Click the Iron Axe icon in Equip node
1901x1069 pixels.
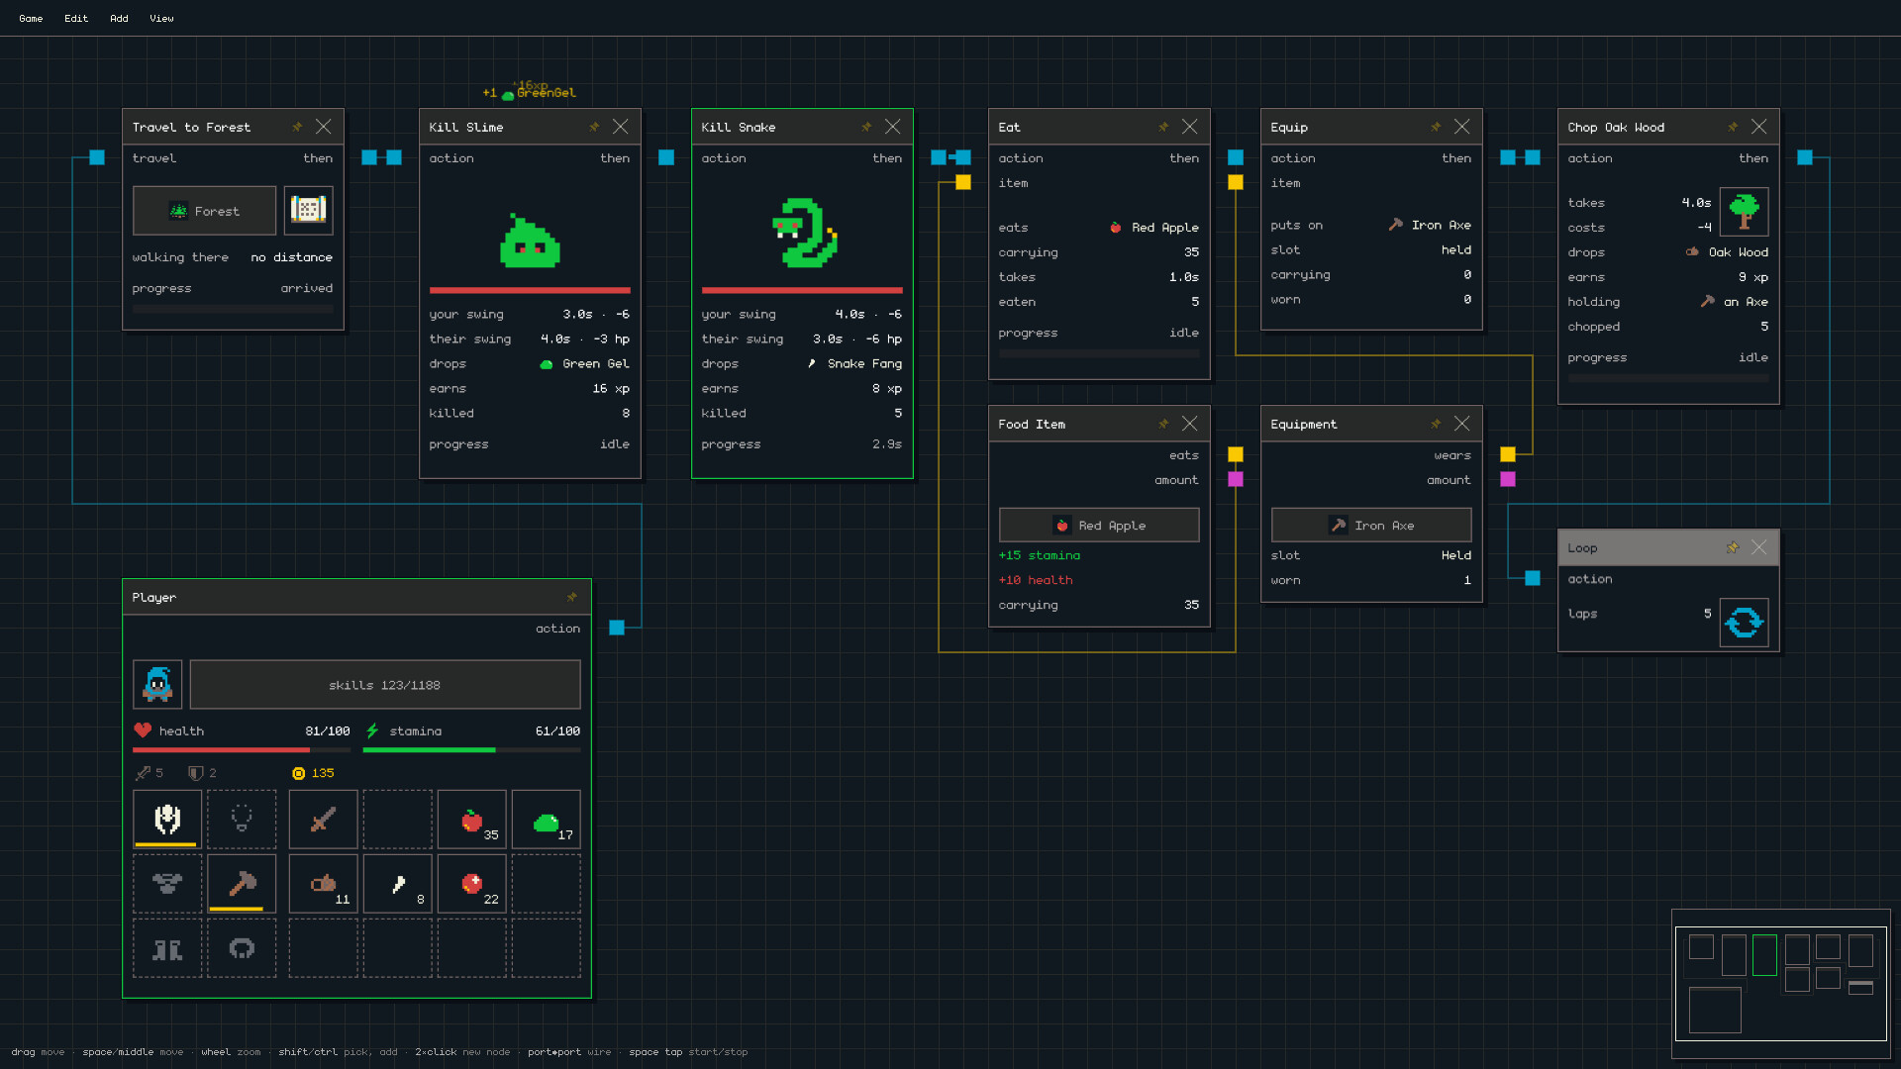[1395, 225]
